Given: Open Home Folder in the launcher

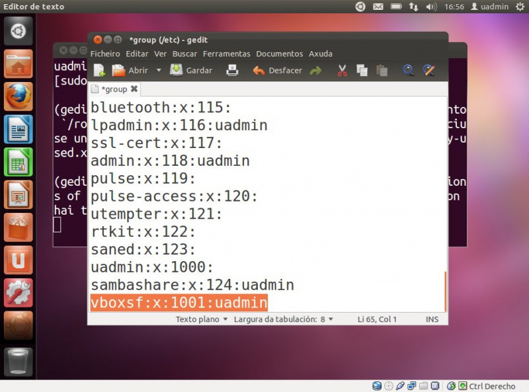Looking at the screenshot, I should [x=19, y=64].
